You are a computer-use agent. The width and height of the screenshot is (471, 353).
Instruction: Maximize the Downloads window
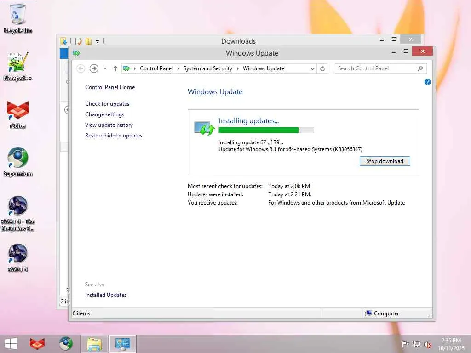394,40
